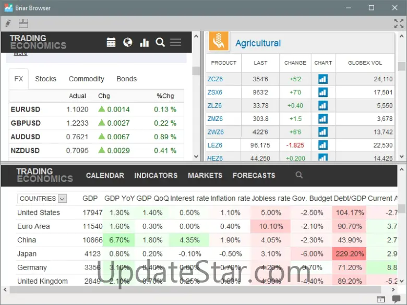Open chart icon for ZLZ6
Image resolution: width=407 pixels, height=305 pixels.
click(323, 105)
